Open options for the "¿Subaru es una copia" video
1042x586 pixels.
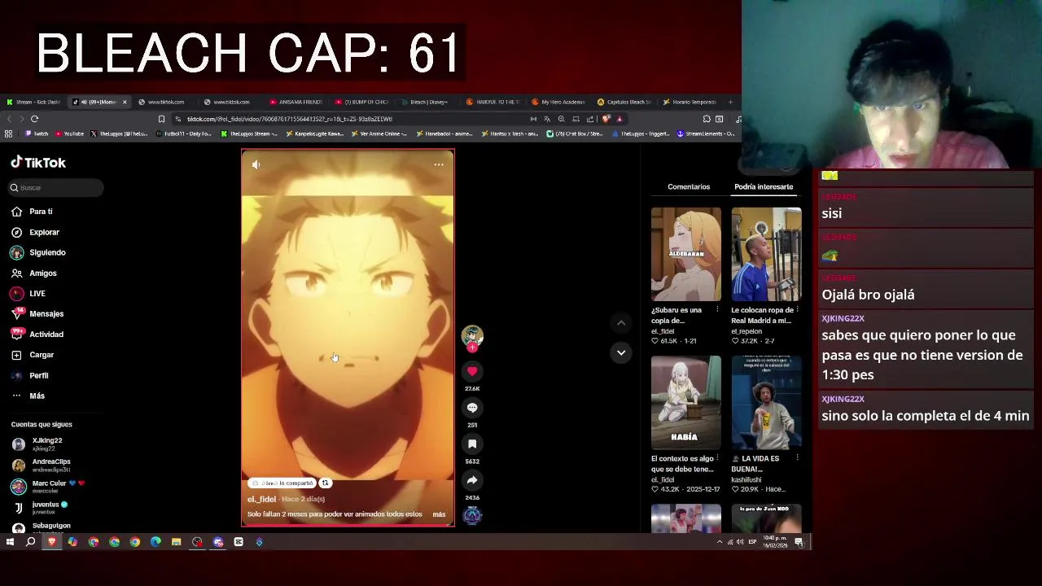tap(717, 310)
